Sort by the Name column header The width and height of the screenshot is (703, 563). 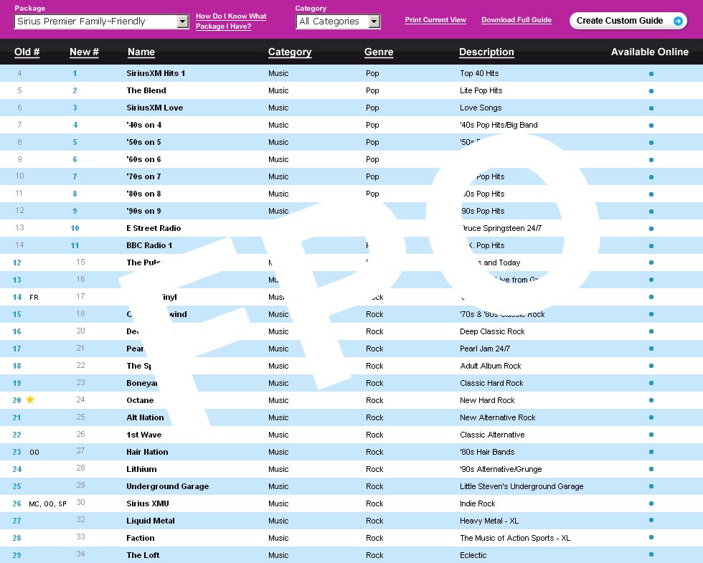(x=141, y=52)
